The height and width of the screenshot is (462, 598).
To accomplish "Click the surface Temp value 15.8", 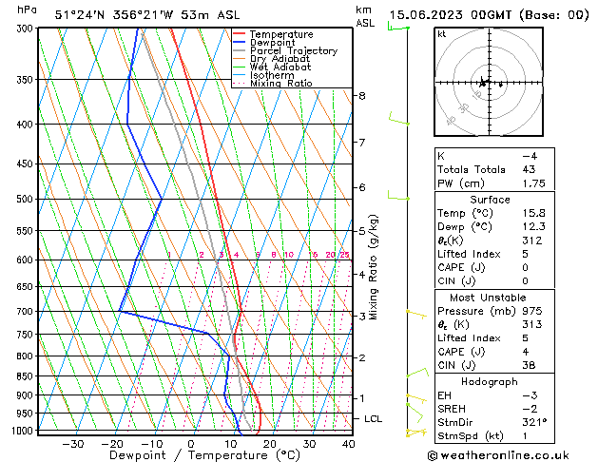I will (x=534, y=213).
